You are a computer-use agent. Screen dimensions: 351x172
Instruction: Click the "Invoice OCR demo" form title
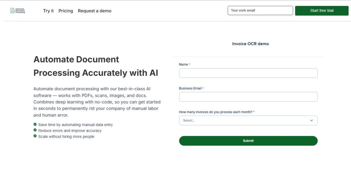coord(250,44)
